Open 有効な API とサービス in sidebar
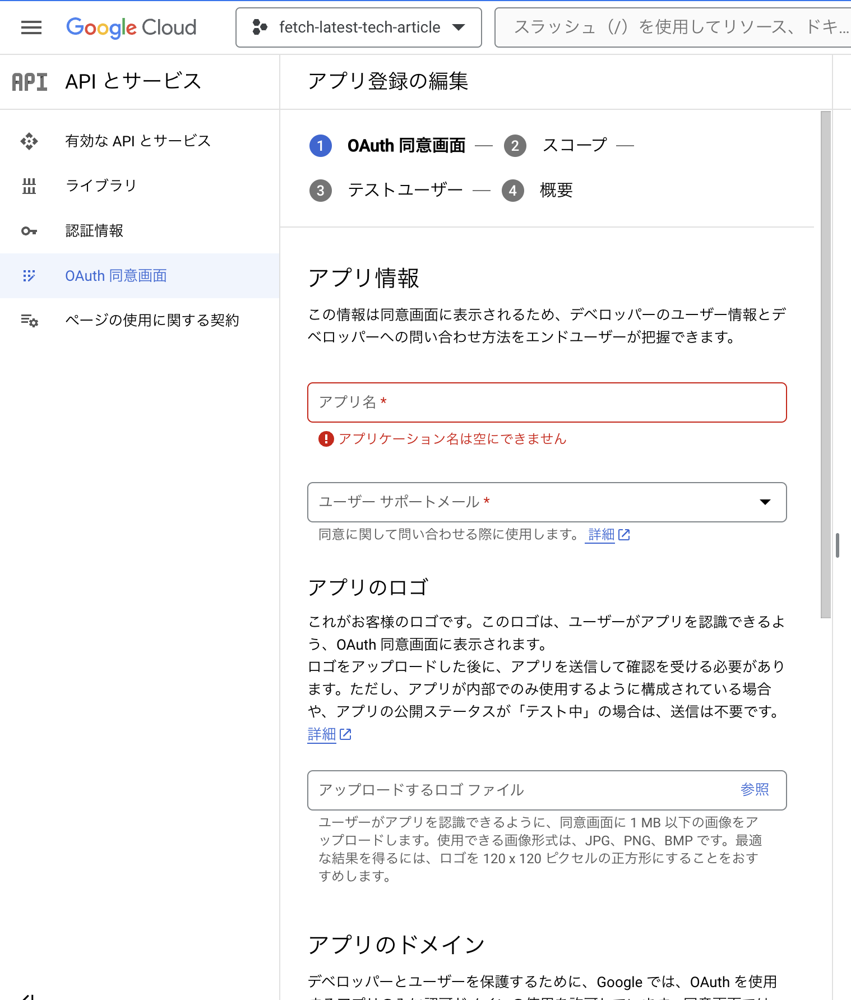 click(x=140, y=141)
